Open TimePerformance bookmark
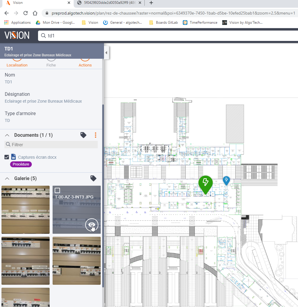 point(200,23)
